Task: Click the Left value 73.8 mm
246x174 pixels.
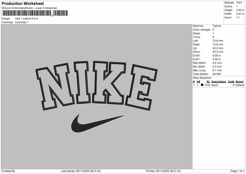Action: [x=218, y=41]
